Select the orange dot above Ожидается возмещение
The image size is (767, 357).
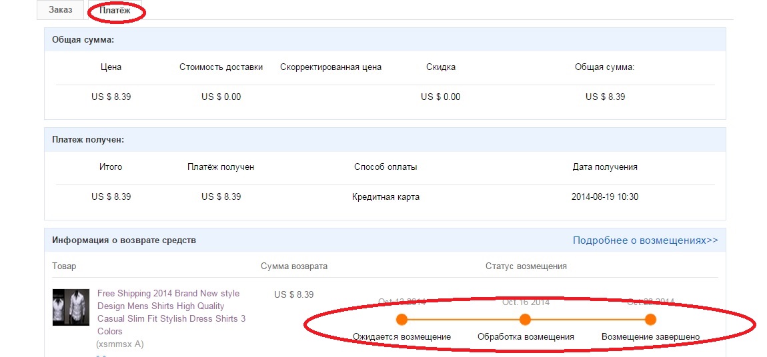[x=402, y=319]
